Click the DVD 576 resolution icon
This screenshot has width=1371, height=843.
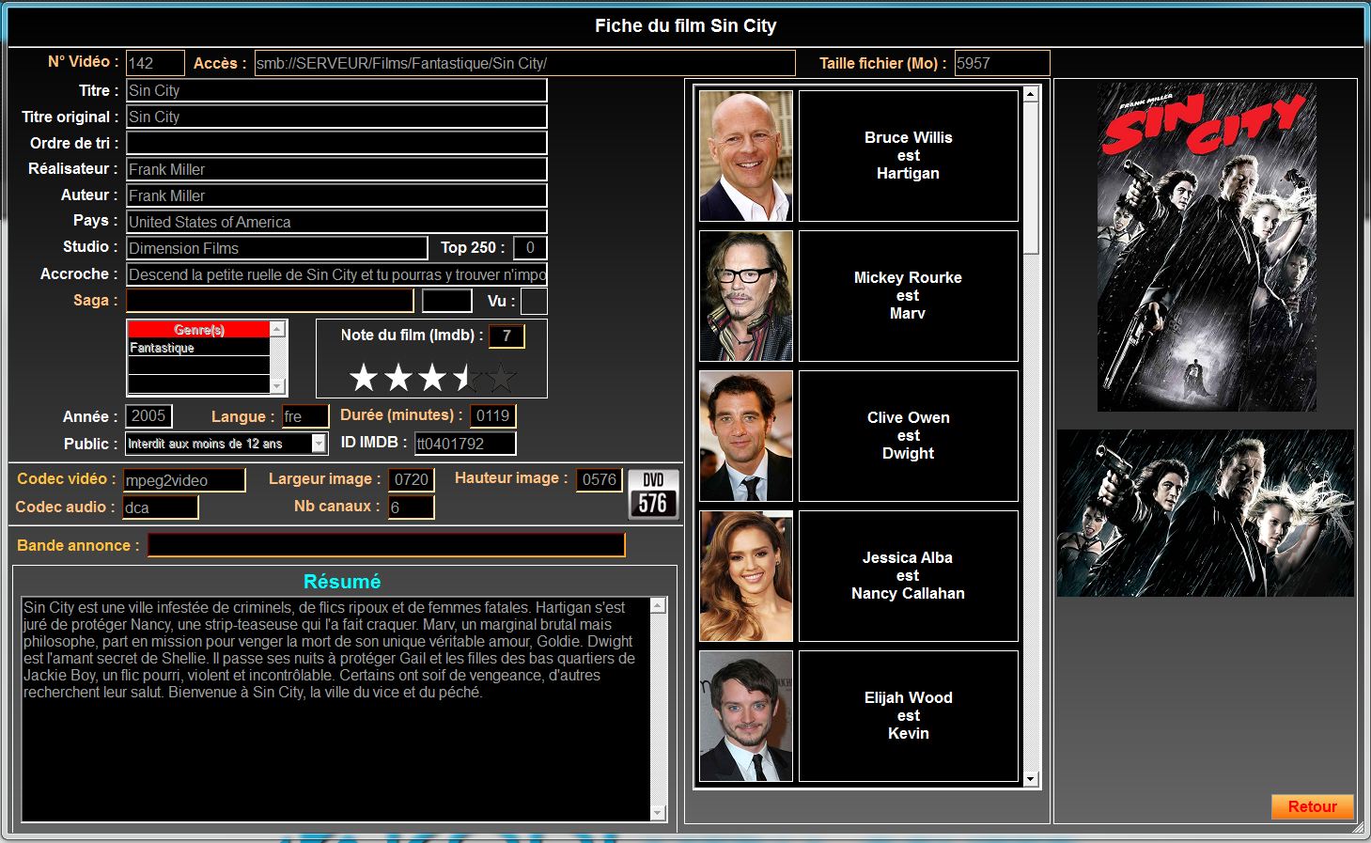(x=653, y=494)
